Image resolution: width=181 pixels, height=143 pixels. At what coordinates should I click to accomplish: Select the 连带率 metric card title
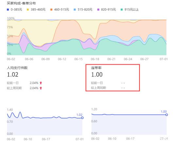pos(96,68)
